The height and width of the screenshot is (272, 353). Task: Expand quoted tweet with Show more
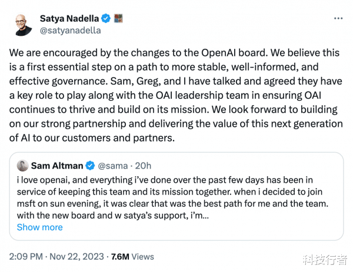[39, 227]
